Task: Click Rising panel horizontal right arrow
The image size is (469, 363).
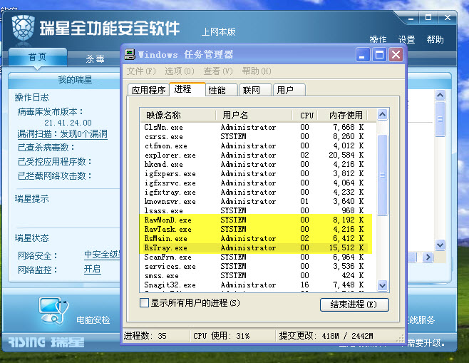Action: coord(428,257)
